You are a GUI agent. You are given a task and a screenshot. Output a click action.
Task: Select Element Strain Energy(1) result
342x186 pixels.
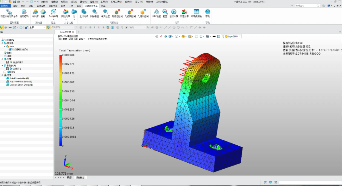[21, 85]
